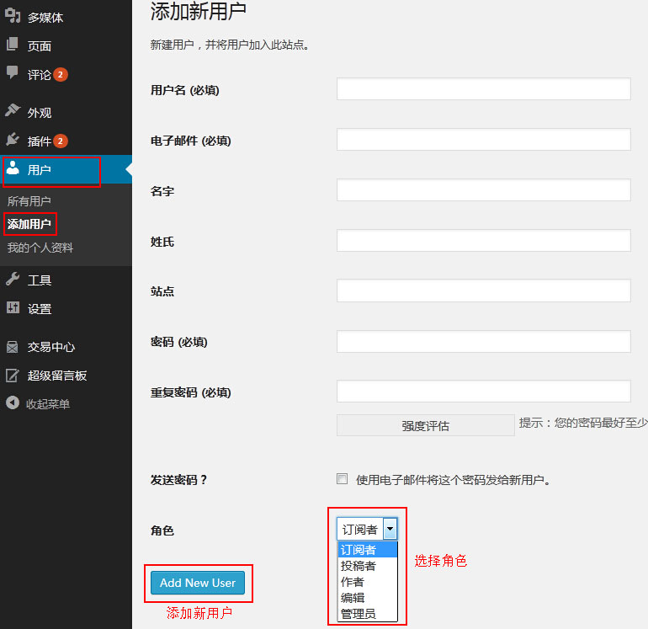The image size is (648, 629).
Task: Open the role (角色) dropdown arrow
Action: (x=390, y=529)
